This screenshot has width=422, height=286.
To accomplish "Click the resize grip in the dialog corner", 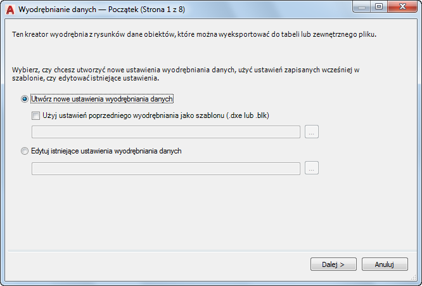I will 414,277.
